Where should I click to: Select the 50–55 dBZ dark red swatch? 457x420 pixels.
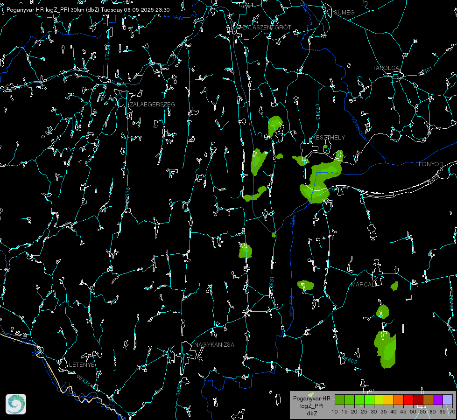[x=418, y=399]
